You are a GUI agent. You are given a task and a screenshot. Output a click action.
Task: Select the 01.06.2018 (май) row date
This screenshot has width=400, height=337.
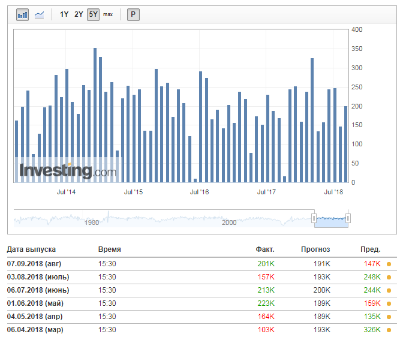35,303
